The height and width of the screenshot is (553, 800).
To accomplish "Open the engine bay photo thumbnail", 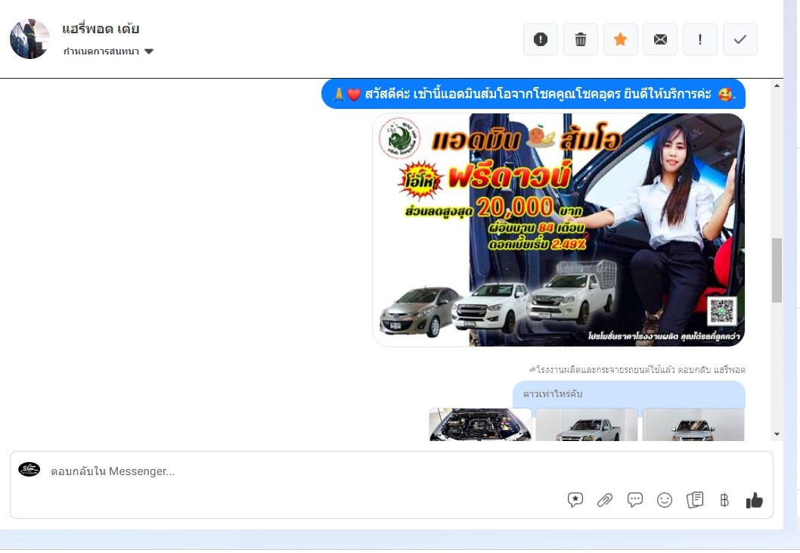I will (x=480, y=424).
